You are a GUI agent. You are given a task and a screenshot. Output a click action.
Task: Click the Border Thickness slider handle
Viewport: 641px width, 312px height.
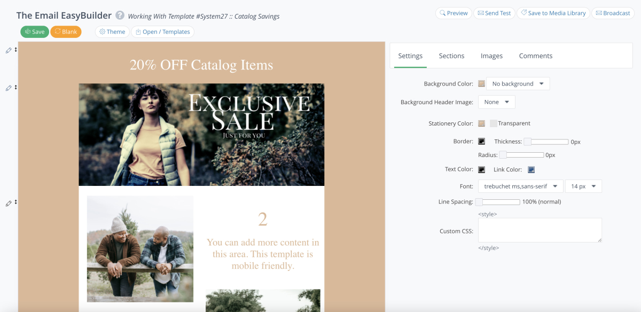coord(527,142)
